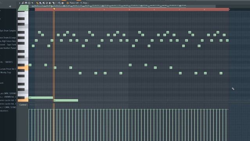Click the target channel arrow icon

[x=68, y=3]
